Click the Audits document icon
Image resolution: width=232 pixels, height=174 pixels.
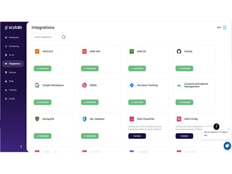(x=6, y=99)
